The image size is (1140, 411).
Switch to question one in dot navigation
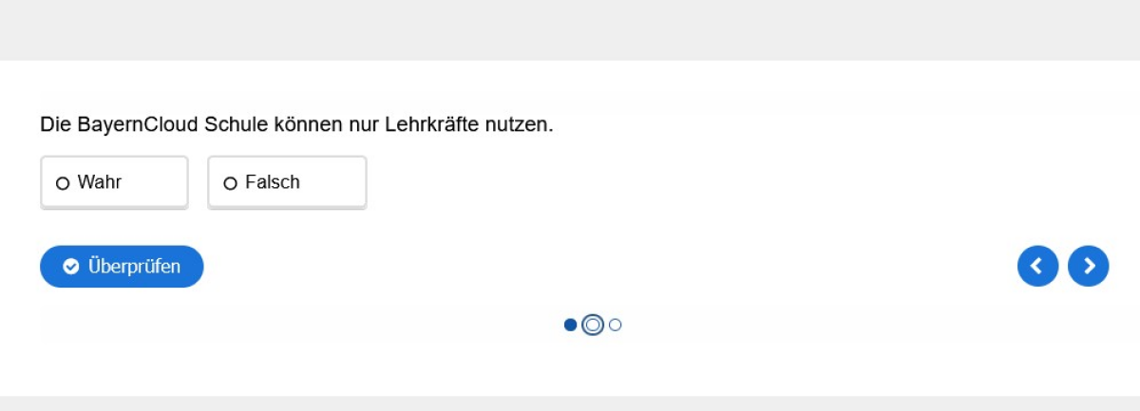coord(570,325)
